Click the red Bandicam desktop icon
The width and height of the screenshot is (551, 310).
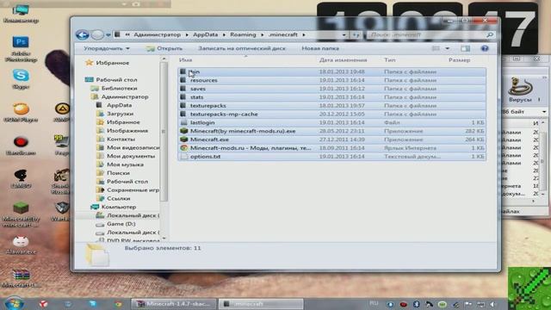click(21, 146)
